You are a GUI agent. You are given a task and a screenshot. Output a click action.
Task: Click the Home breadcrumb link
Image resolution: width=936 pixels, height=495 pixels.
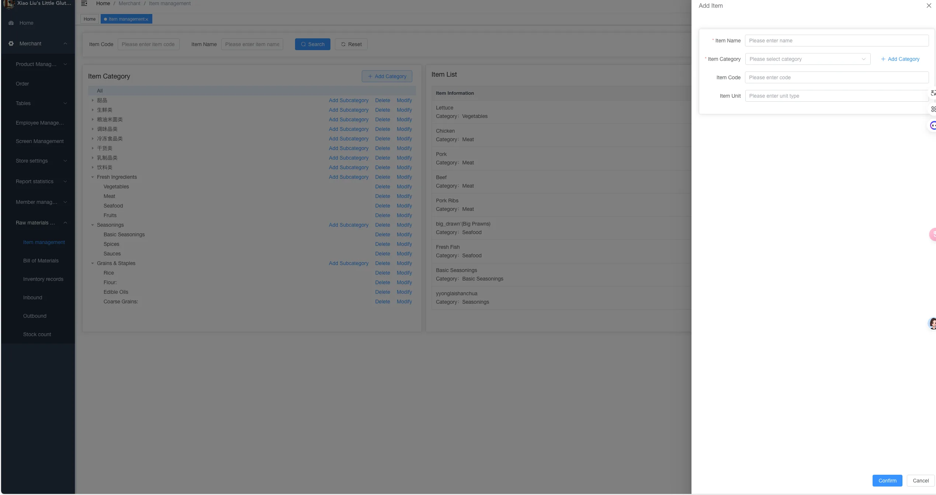103,3
